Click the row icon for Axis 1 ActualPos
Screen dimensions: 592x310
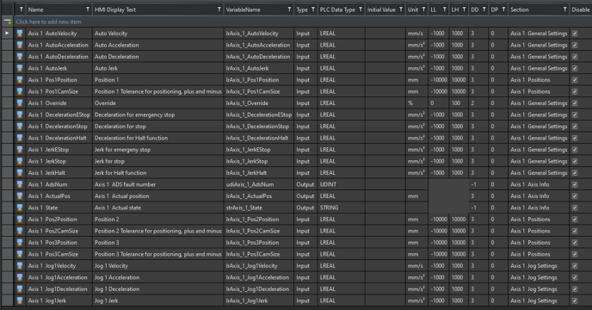pos(20,196)
